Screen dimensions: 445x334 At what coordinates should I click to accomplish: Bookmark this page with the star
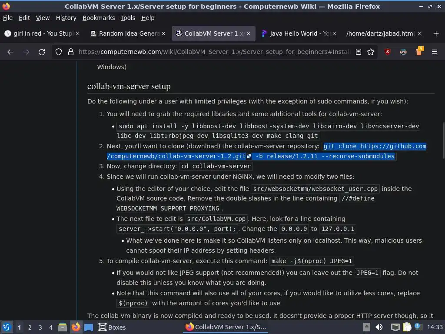tap(371, 52)
